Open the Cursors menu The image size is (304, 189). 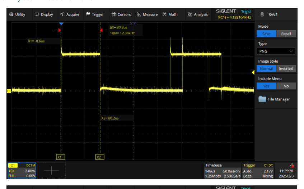point(121,14)
